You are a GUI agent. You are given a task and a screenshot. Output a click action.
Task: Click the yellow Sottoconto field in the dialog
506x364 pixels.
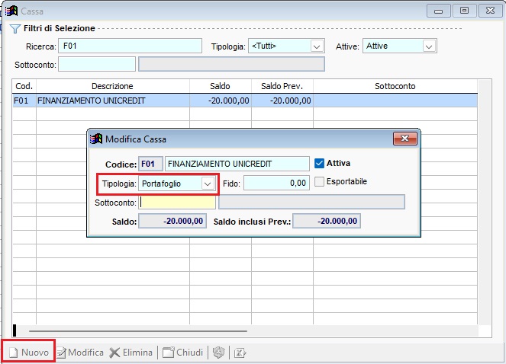pos(178,203)
